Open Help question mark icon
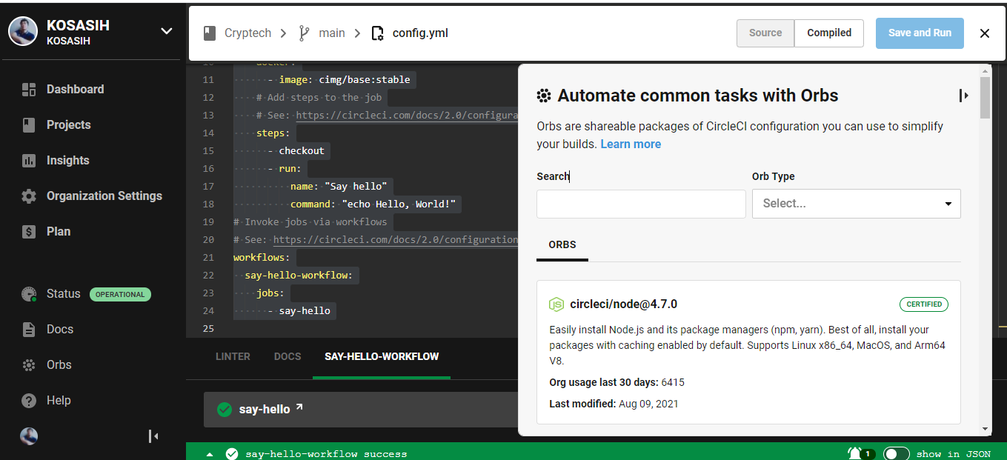 [x=29, y=401]
